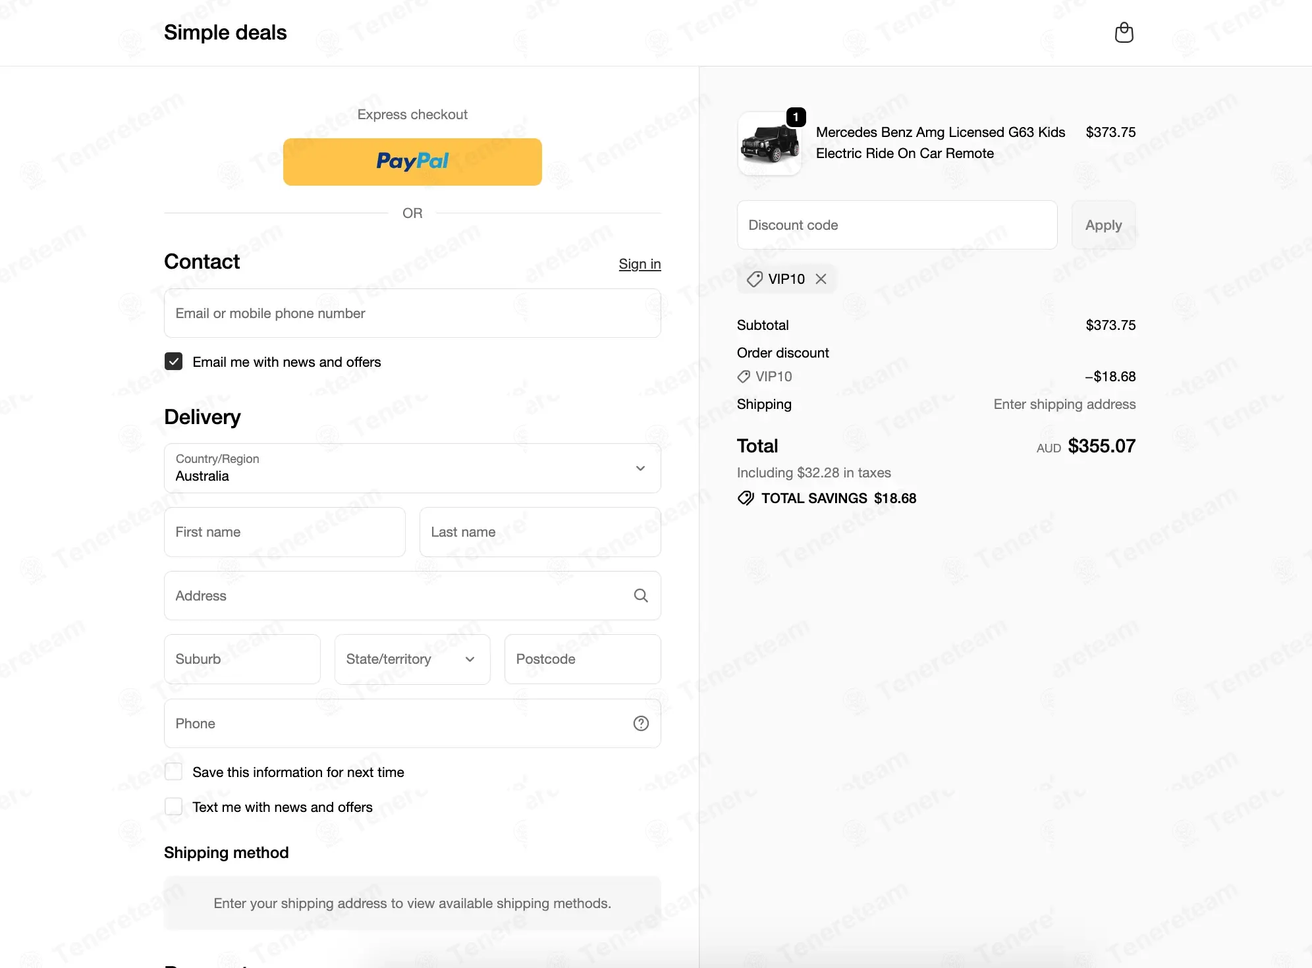Click the address search magnifier icon
Screen dimensions: 1312x968
[641, 595]
